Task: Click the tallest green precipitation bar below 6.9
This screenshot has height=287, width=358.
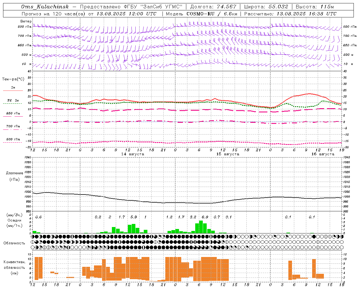Action: pyautogui.click(x=201, y=227)
